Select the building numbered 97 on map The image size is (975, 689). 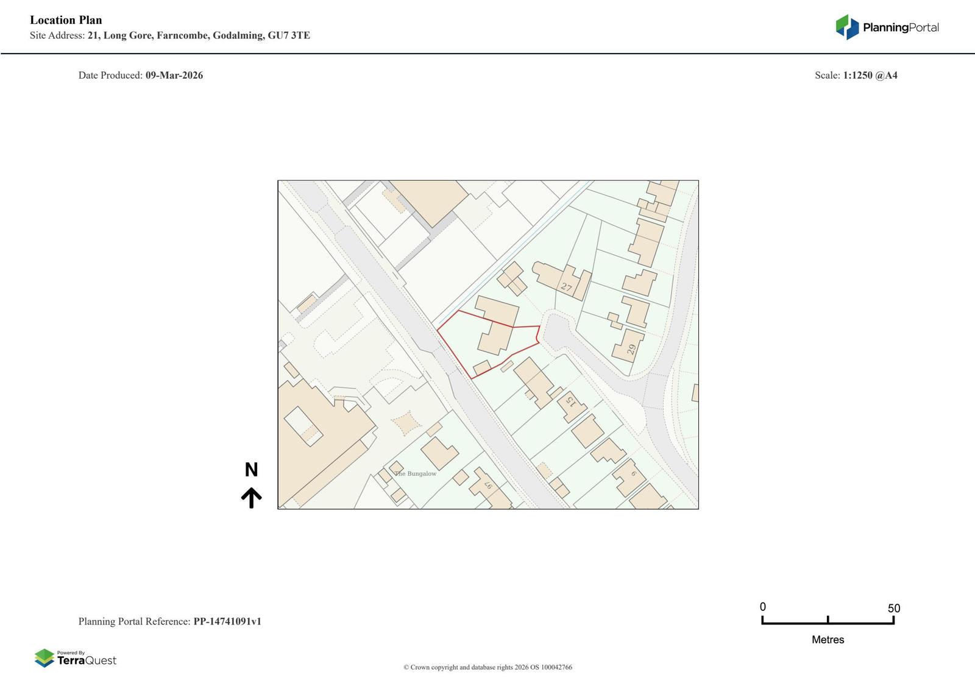pos(488,486)
